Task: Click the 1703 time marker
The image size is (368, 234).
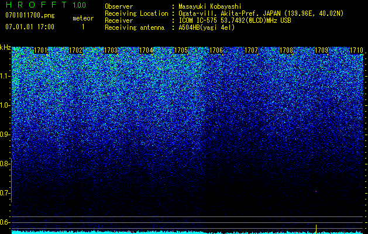Action: [111, 50]
